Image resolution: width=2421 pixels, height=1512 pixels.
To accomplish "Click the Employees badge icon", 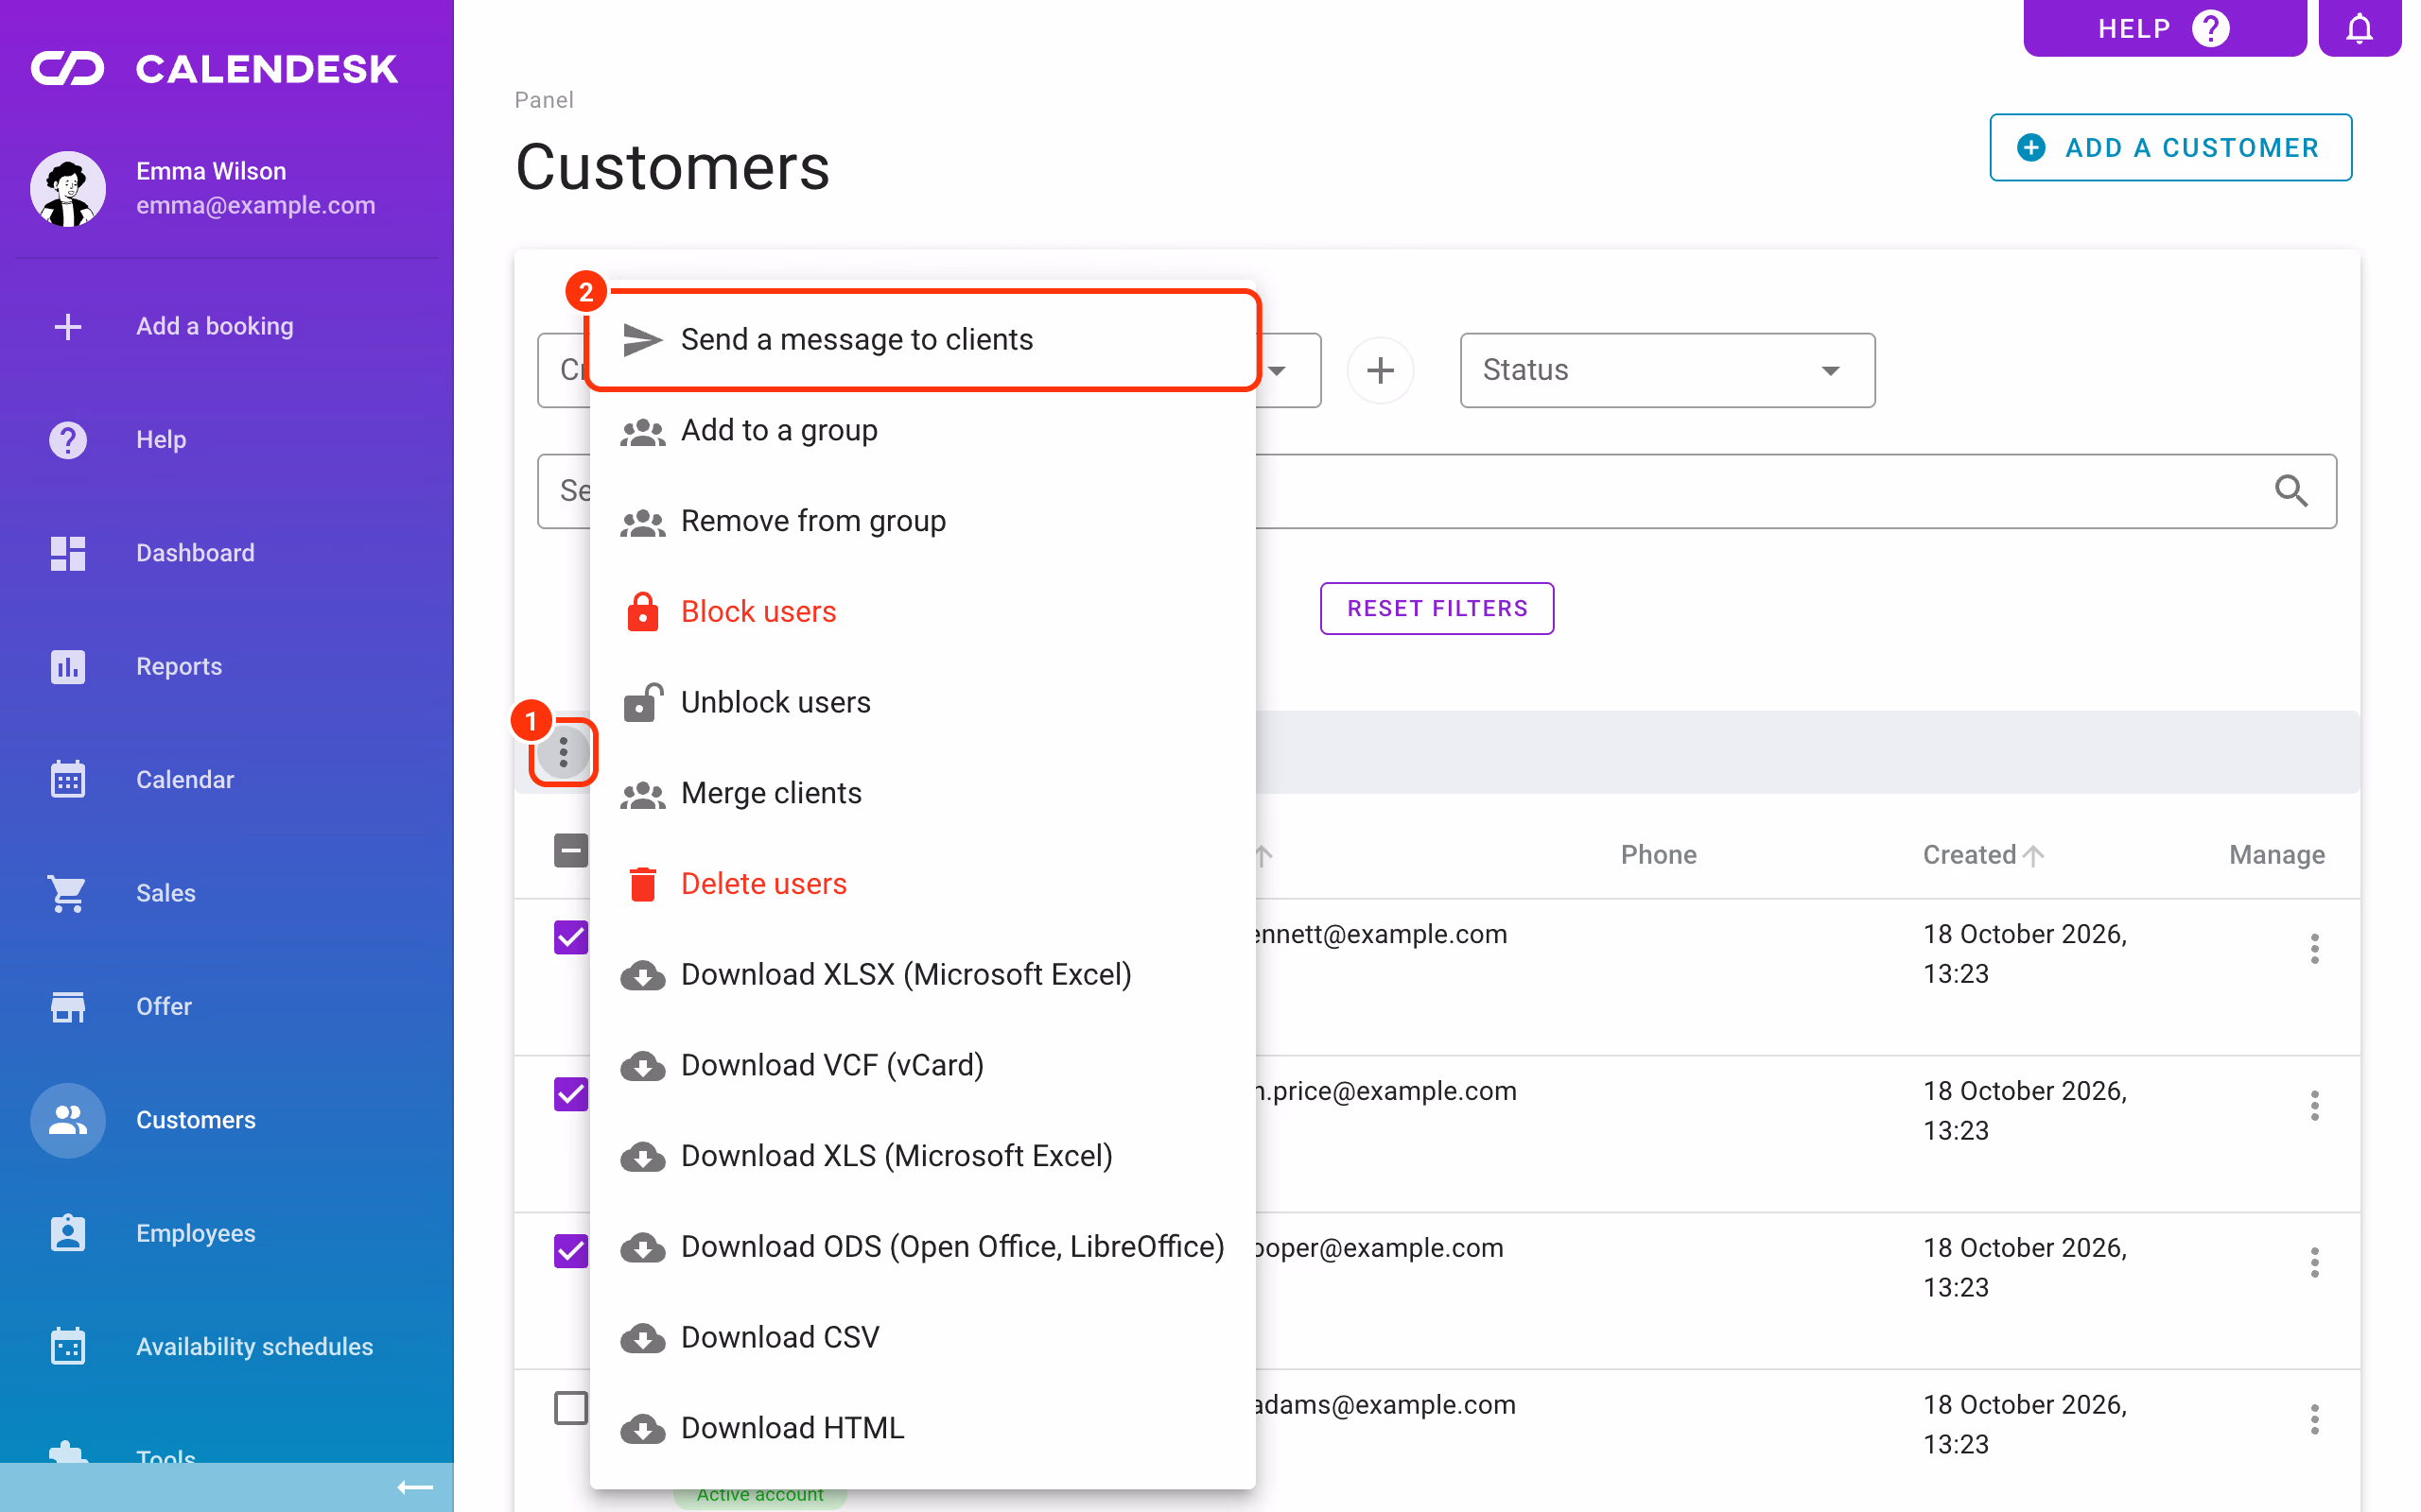I will [68, 1233].
